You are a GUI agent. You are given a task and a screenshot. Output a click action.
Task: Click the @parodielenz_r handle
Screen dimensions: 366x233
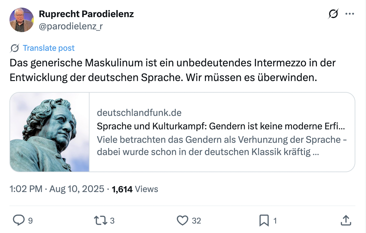pos(71,27)
